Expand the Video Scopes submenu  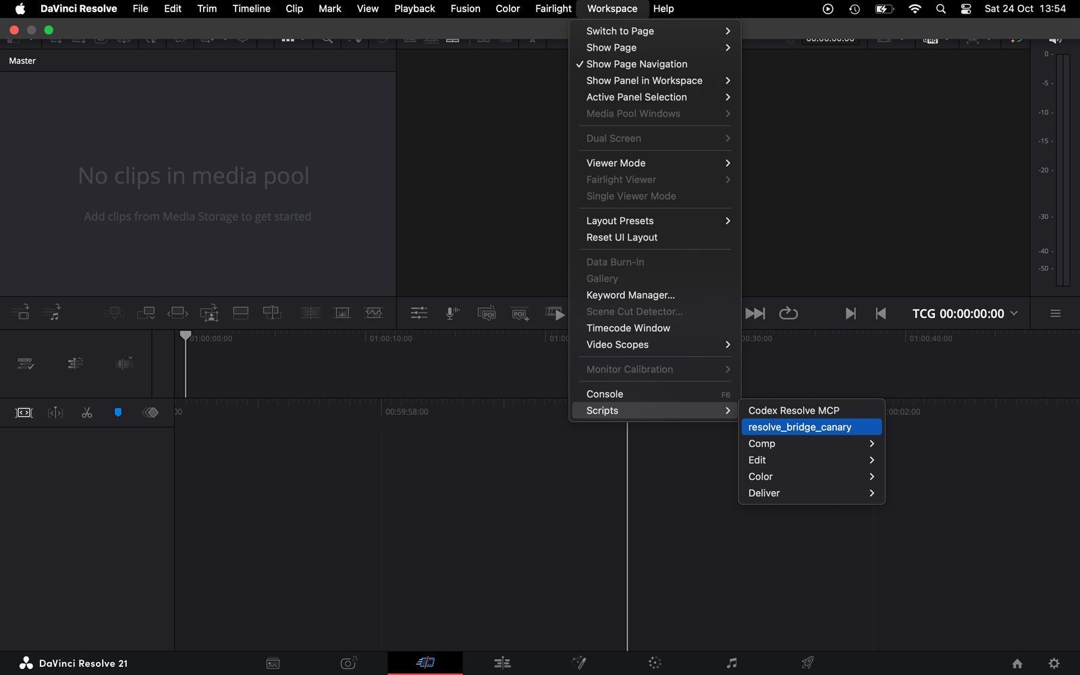(x=655, y=345)
